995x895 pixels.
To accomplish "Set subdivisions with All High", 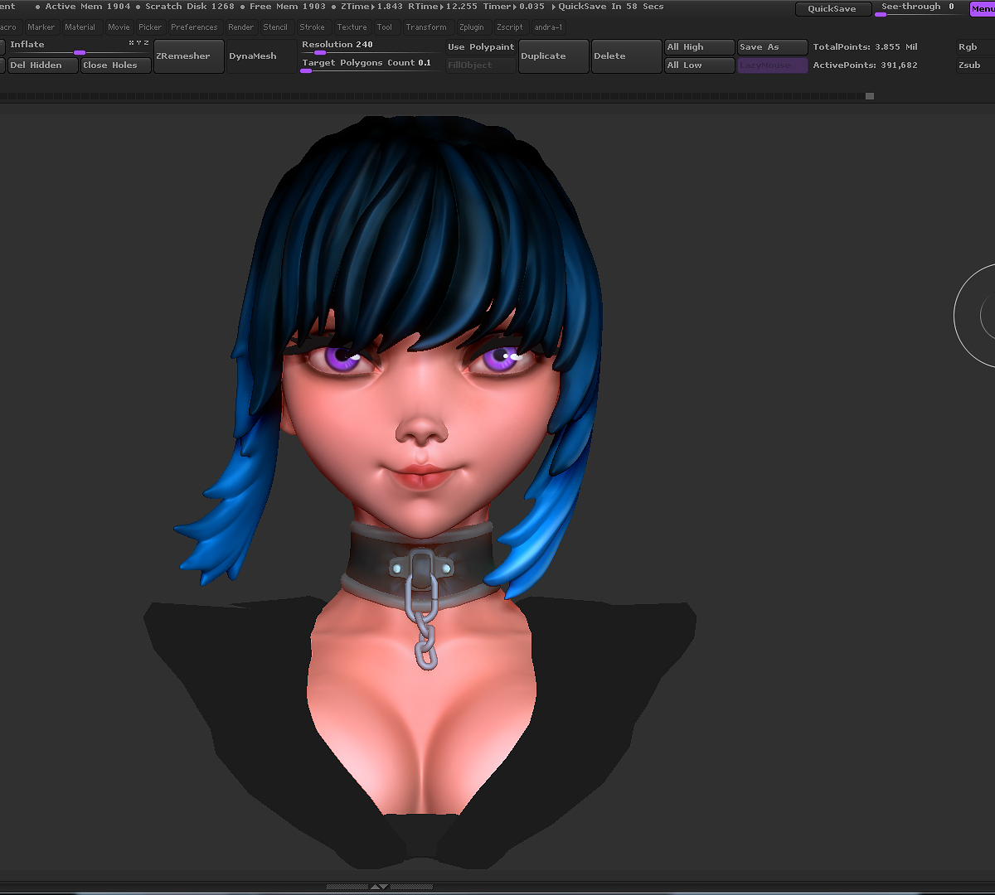I will (700, 47).
